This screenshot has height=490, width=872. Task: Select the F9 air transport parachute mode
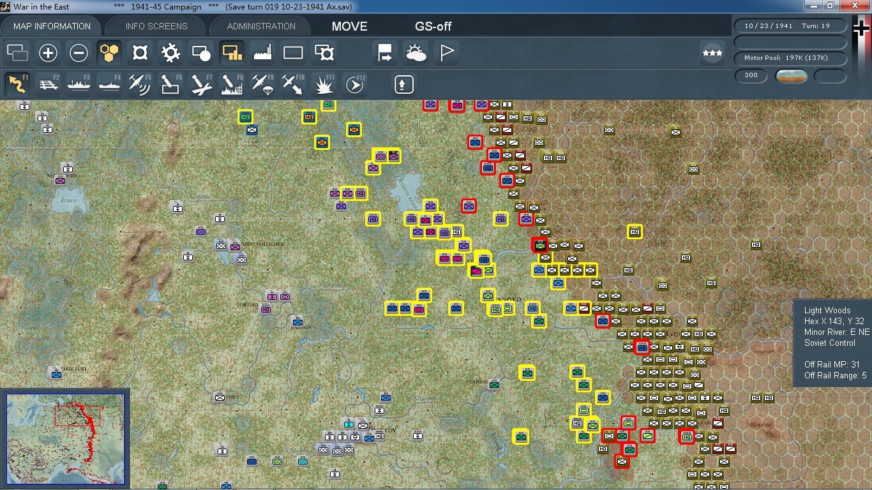[262, 84]
